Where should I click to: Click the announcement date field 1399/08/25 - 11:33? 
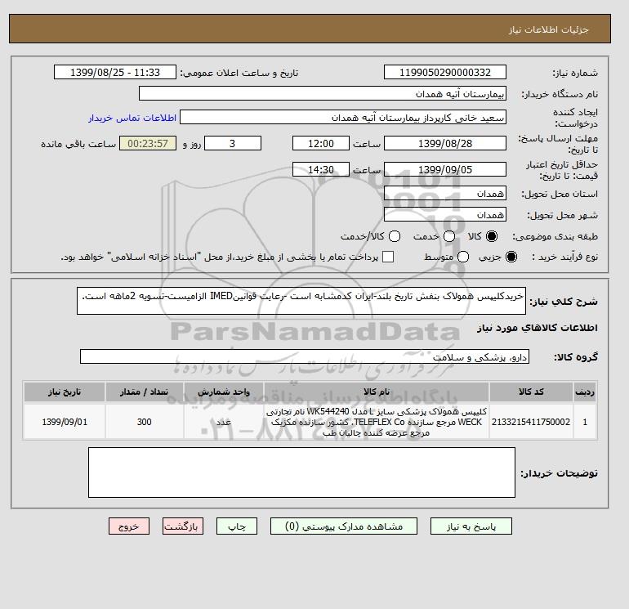(x=115, y=72)
